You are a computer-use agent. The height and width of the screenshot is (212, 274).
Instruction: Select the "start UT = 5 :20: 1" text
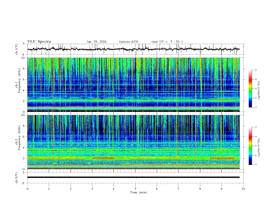[167, 42]
